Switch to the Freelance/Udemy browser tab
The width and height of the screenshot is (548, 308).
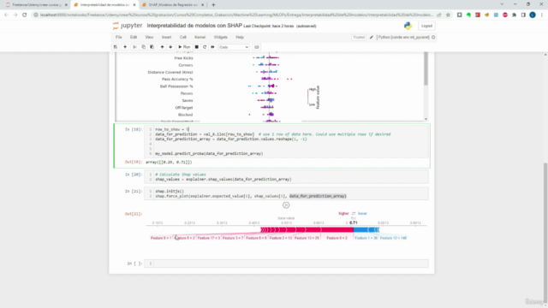coord(36,5)
